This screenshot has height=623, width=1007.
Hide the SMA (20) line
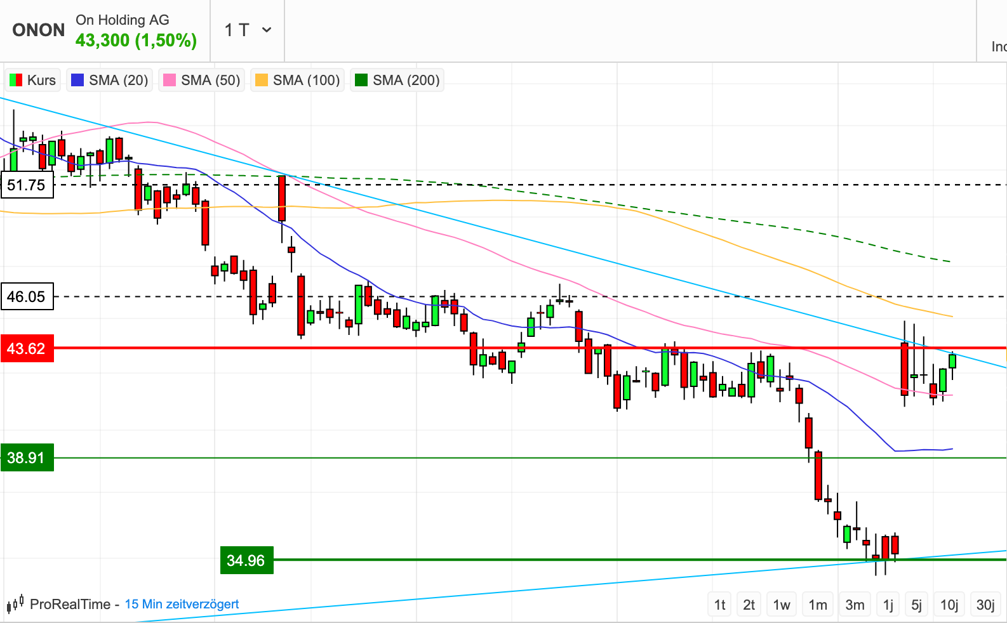(x=110, y=80)
